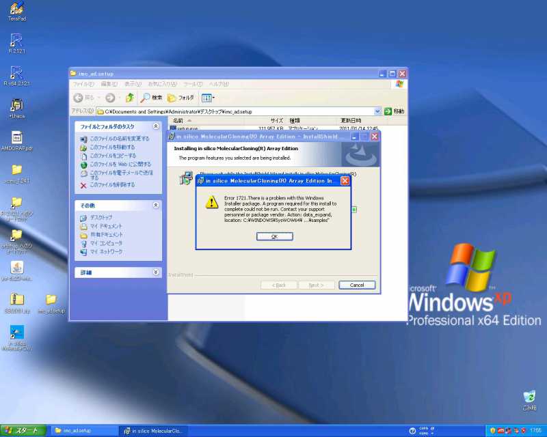Click このファイルの名前を変更する link
The height and width of the screenshot is (437, 547).
[x=119, y=139]
